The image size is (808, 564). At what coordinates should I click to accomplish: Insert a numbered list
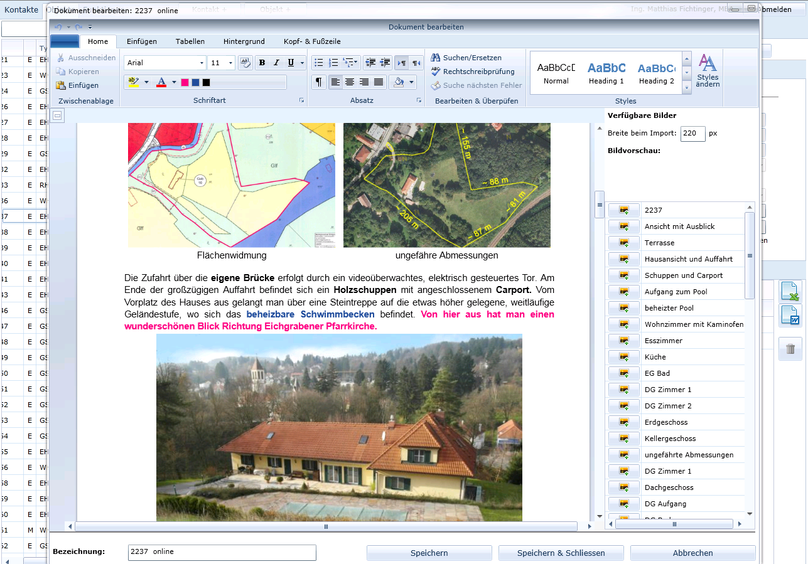coord(333,63)
